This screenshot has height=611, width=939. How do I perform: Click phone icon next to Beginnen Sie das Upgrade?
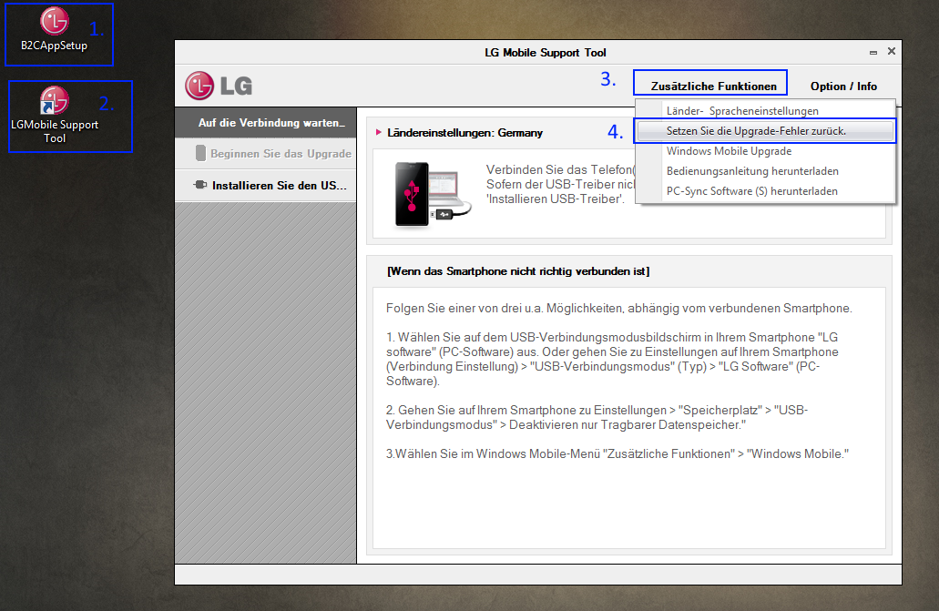coord(200,153)
